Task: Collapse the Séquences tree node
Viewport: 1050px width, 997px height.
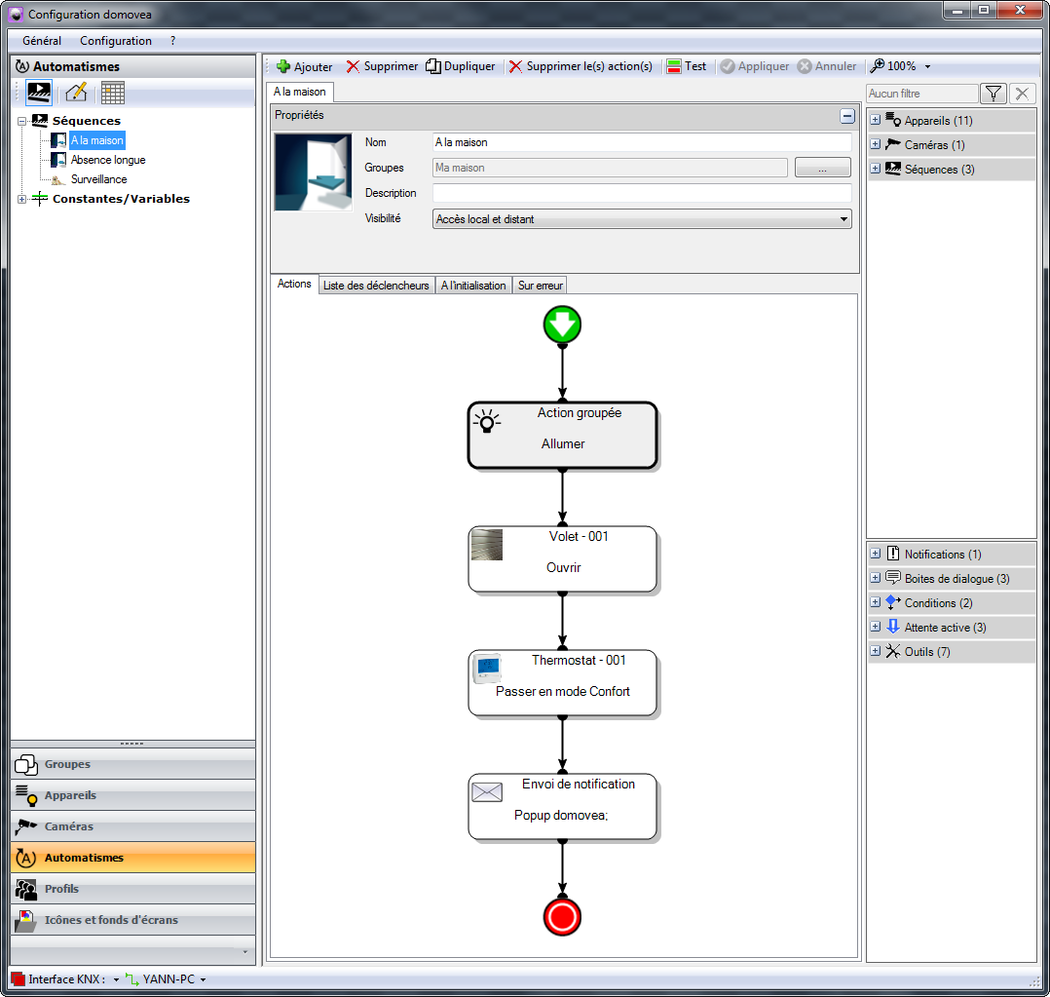Action: click(22, 121)
